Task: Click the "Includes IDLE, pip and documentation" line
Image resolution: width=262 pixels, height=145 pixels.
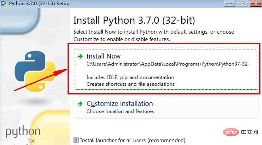Action: click(130, 77)
